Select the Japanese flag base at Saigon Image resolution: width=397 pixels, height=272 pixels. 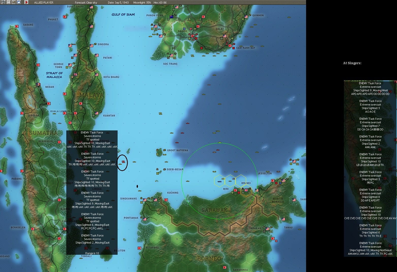[193, 36]
